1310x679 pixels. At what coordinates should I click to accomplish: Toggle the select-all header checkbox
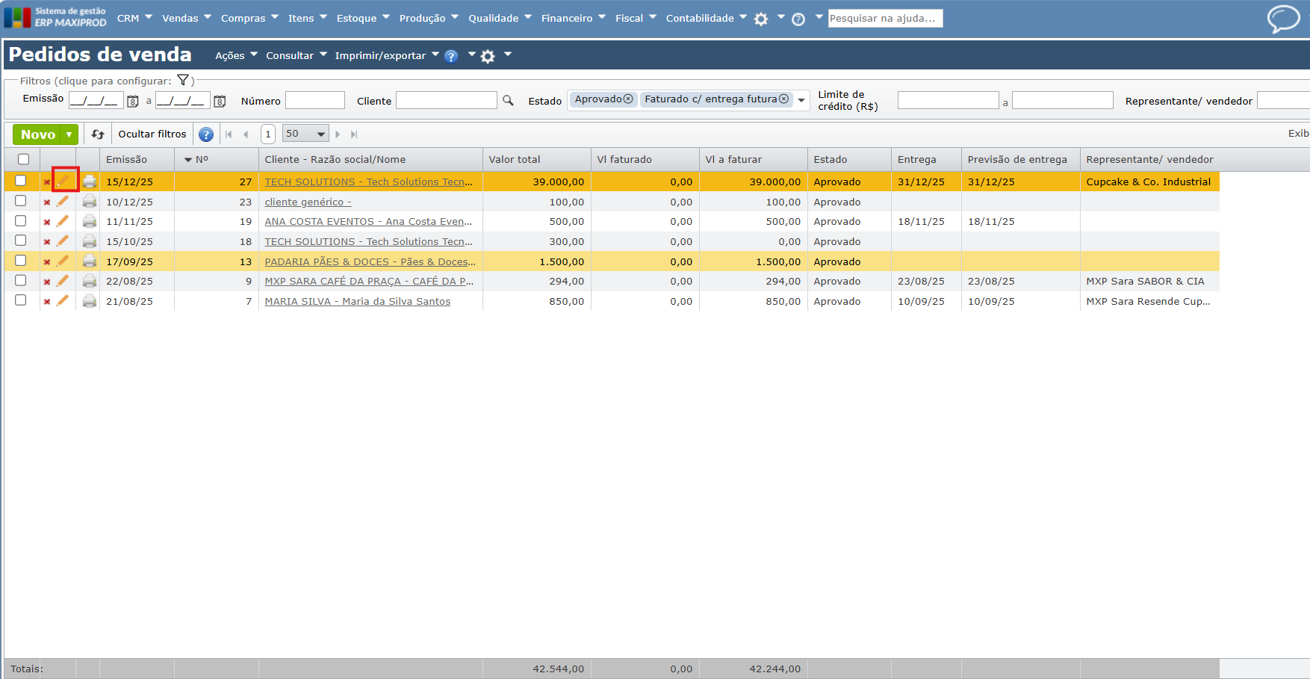pos(24,159)
